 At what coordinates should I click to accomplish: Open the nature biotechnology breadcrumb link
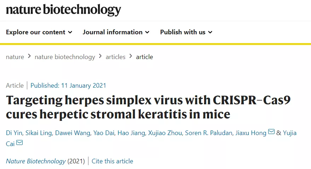click(65, 57)
